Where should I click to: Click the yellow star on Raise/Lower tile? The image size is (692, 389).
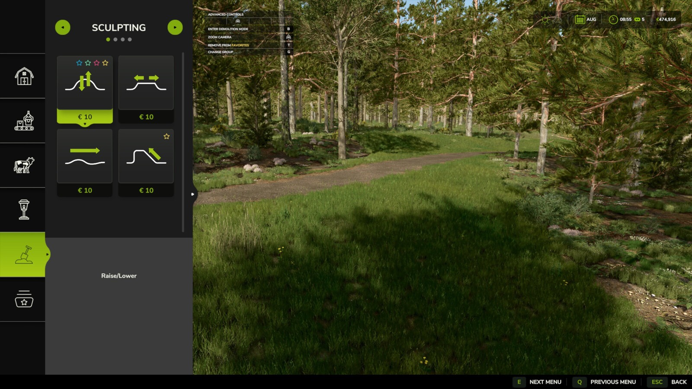coord(105,63)
